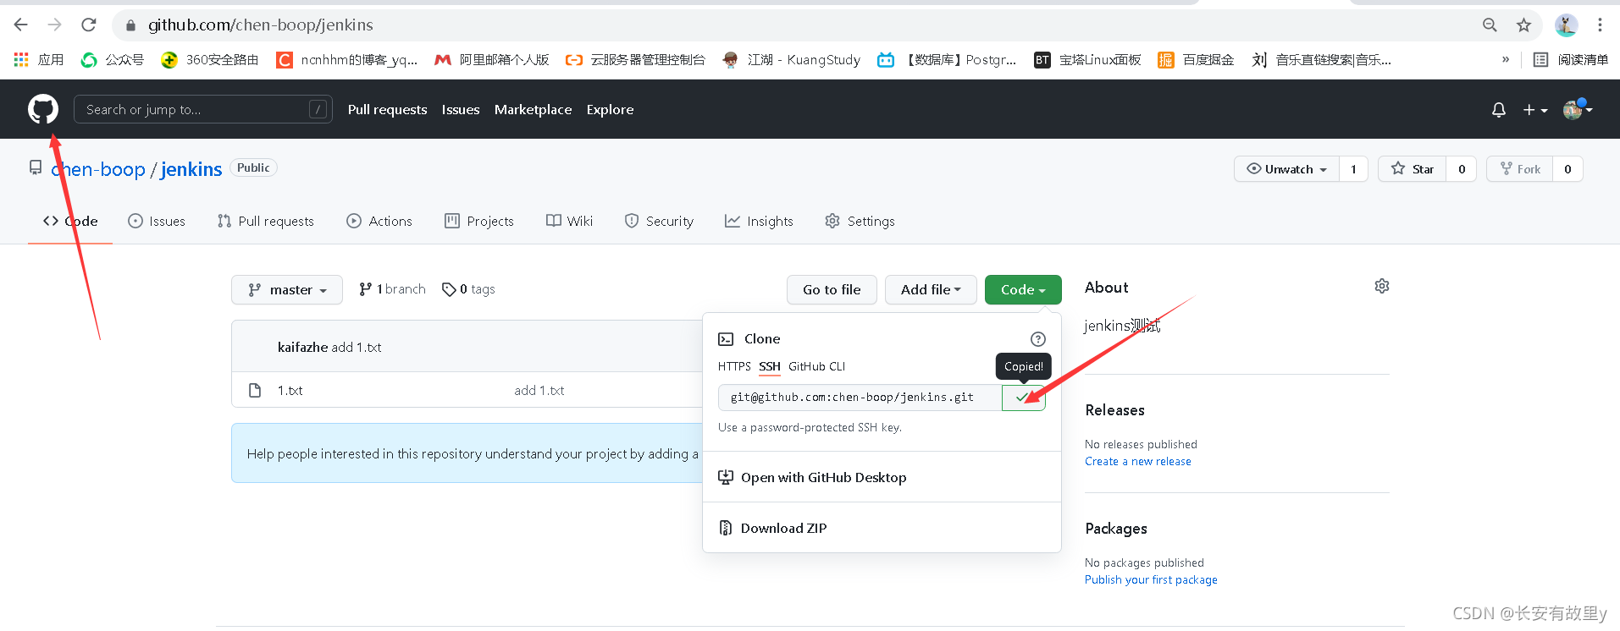The width and height of the screenshot is (1620, 631).
Task: Click the 1.txt file icon
Action: click(255, 390)
